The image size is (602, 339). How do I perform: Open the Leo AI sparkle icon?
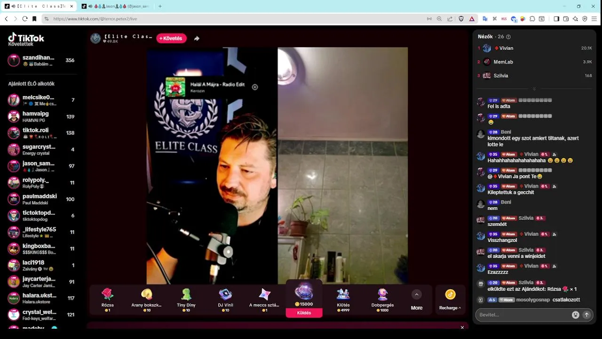[575, 19]
